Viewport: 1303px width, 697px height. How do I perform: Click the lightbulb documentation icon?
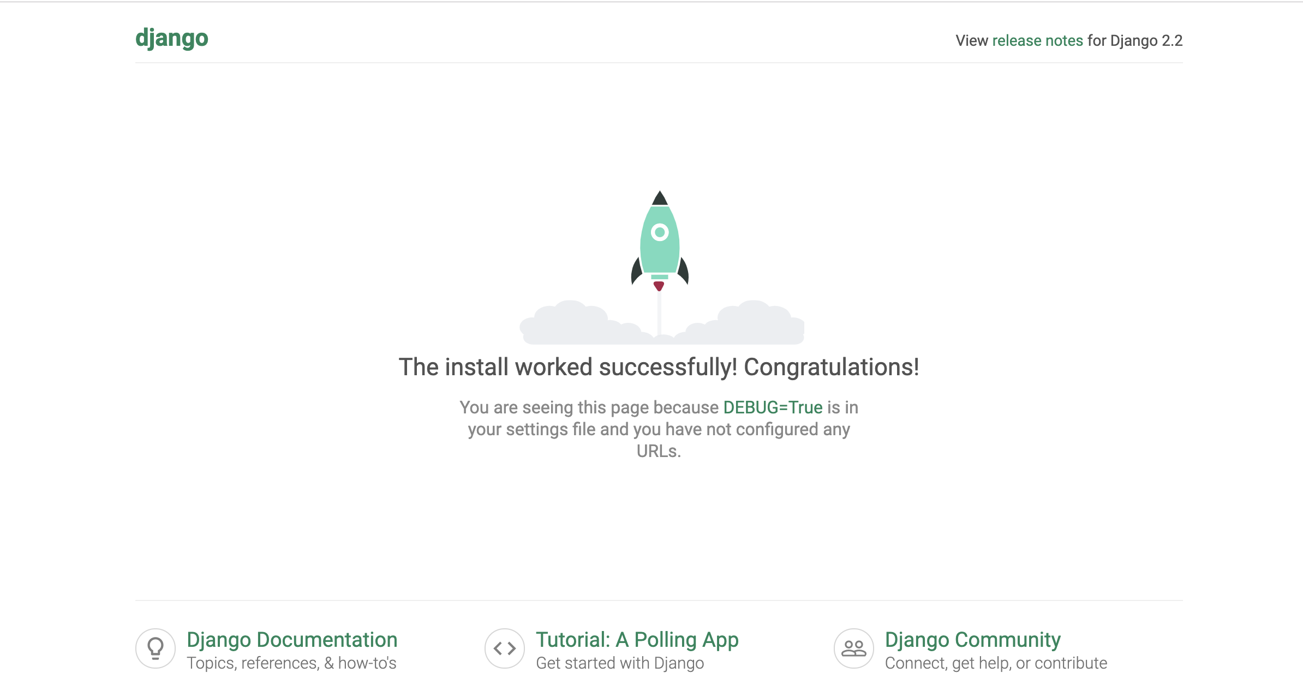pos(156,648)
